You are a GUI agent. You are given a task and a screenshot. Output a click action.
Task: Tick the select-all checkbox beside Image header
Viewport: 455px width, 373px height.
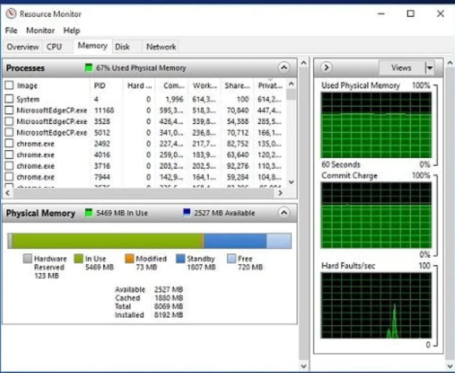(x=9, y=85)
